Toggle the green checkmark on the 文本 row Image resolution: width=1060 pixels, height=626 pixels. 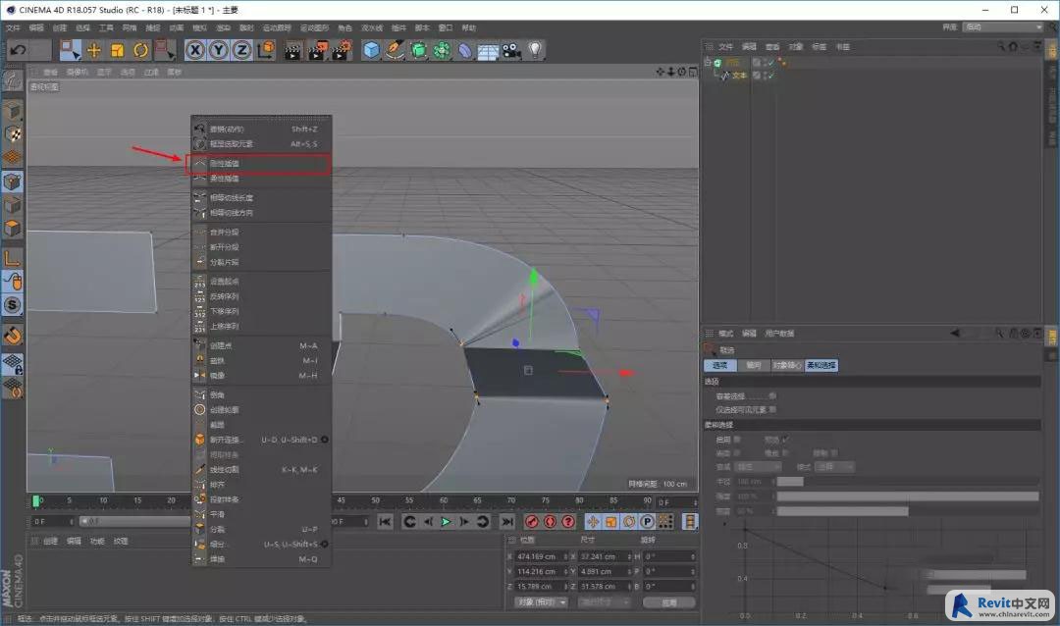coord(770,76)
